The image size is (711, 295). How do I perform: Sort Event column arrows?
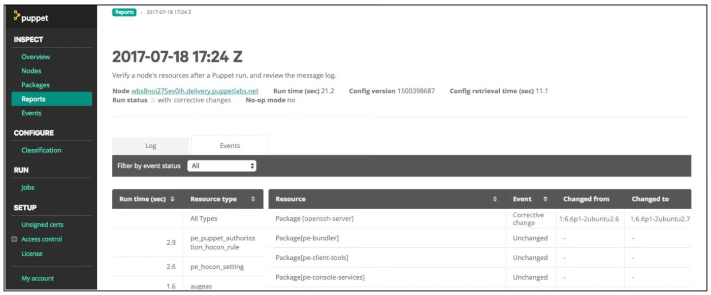[x=545, y=199]
